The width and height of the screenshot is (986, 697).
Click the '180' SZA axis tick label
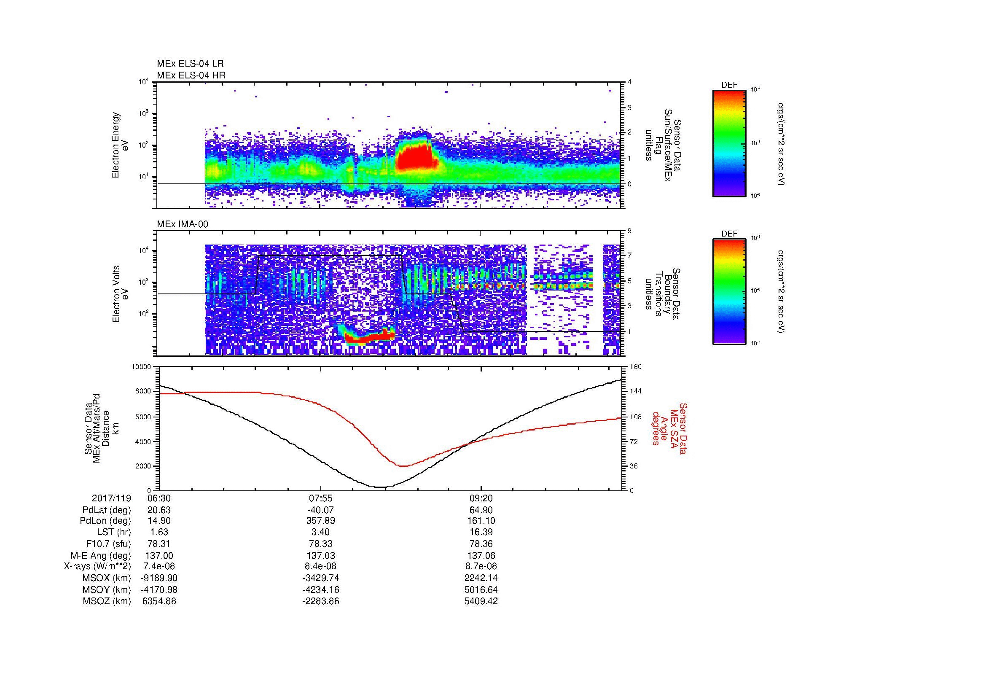pos(636,367)
